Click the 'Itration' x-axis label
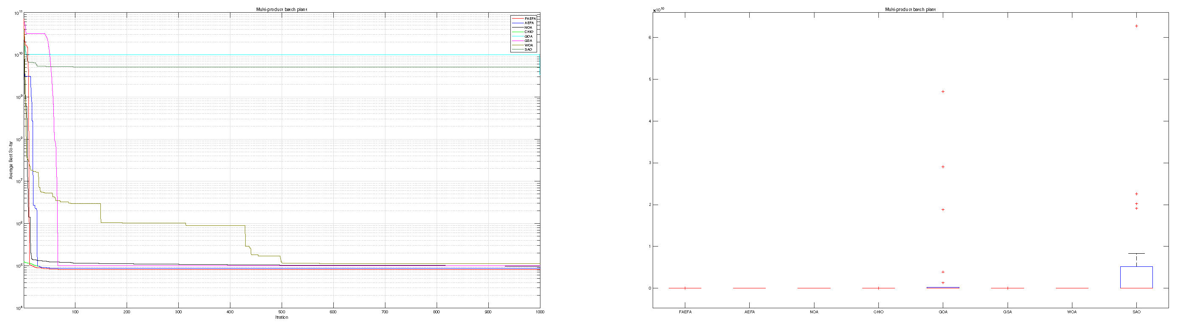The image size is (1177, 326). (x=282, y=318)
